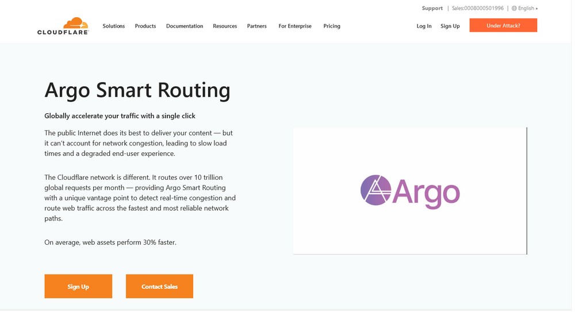This screenshot has width=575, height=312.
Task: Expand the English language dropdown
Action: (x=528, y=8)
